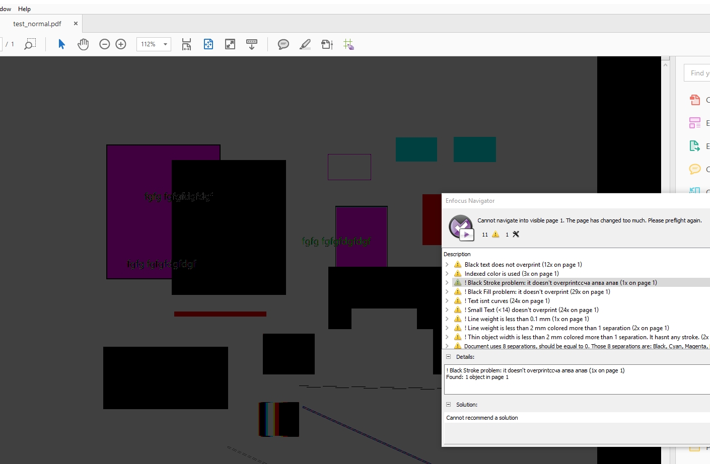Expand the 'Small Text (<14)' row
The image size is (710, 464).
tap(447, 310)
